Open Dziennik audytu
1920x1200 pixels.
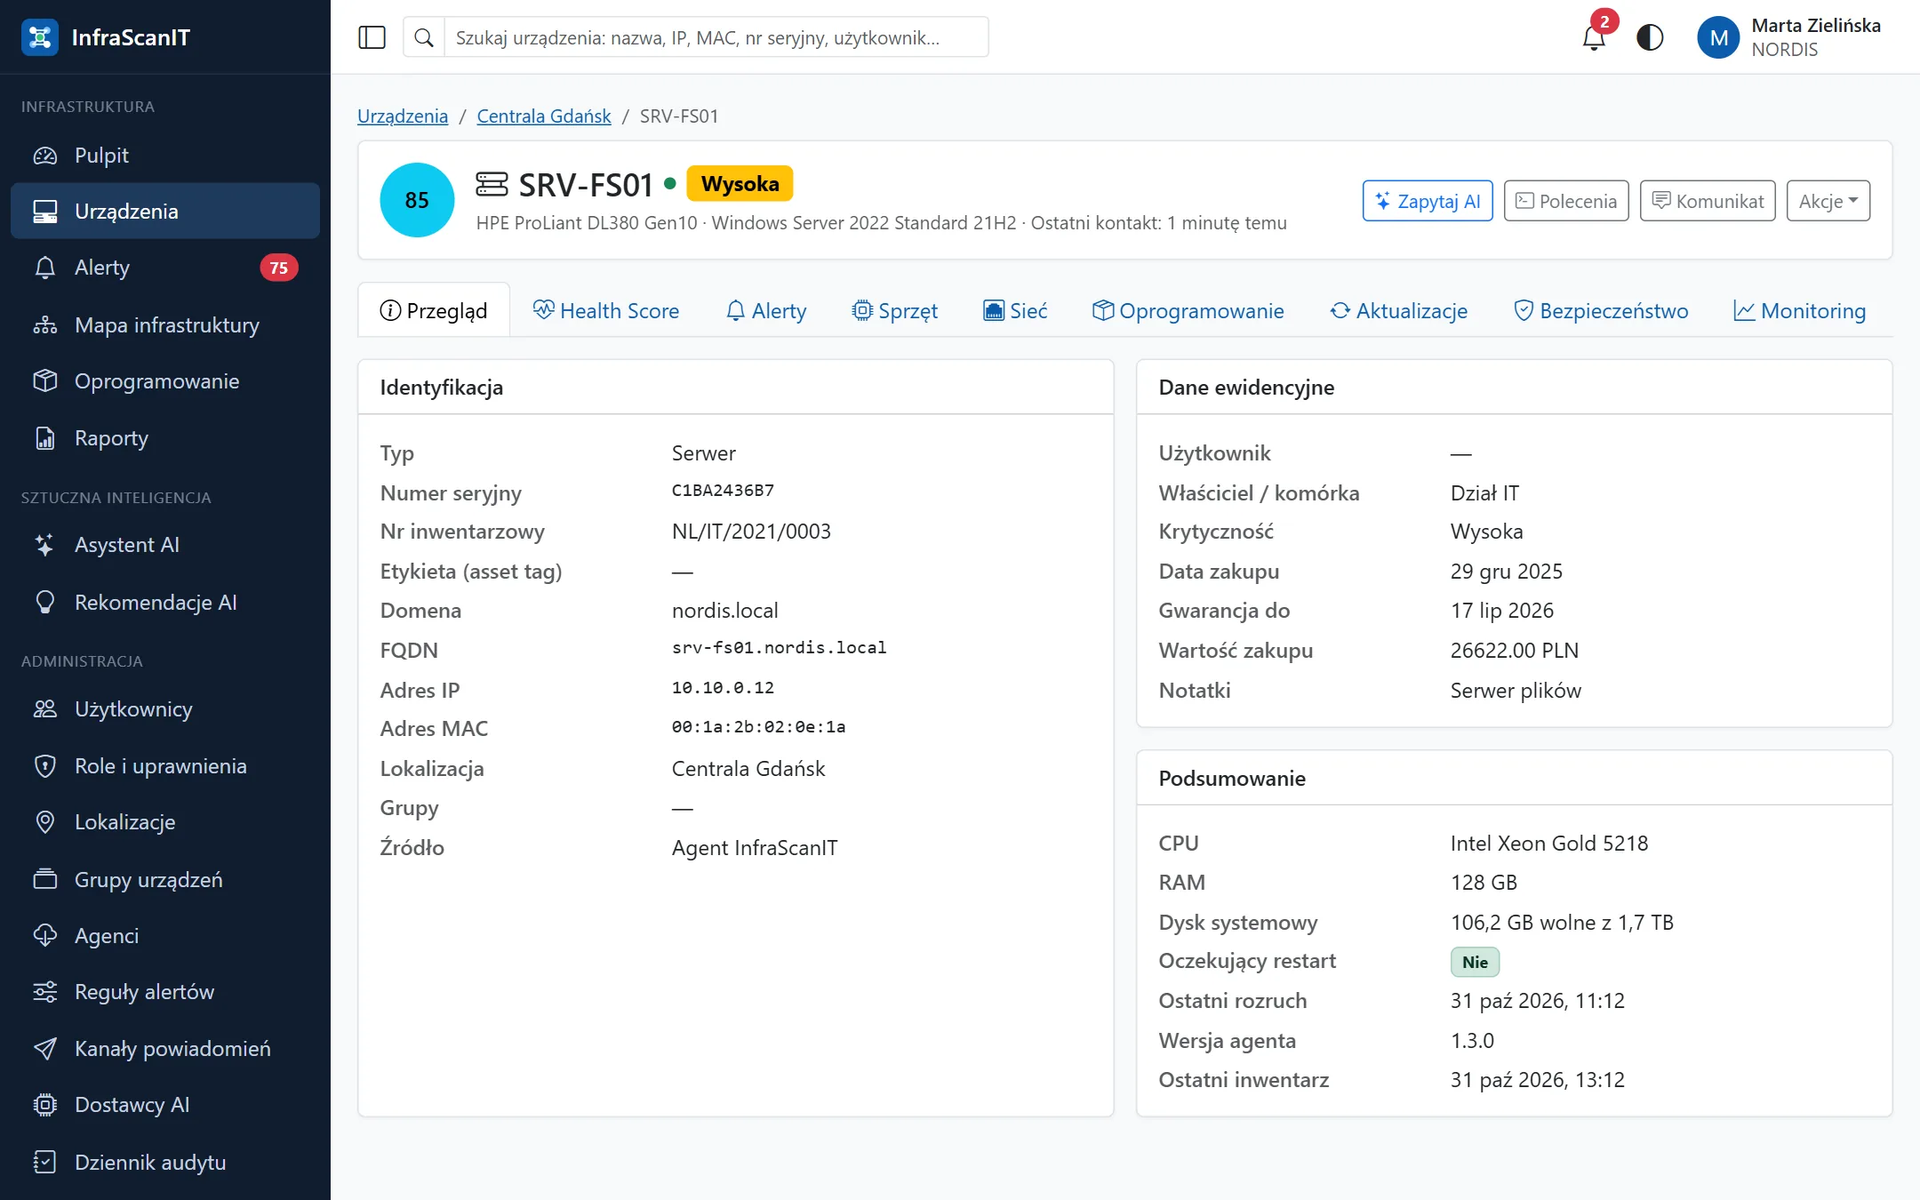tap(165, 1163)
